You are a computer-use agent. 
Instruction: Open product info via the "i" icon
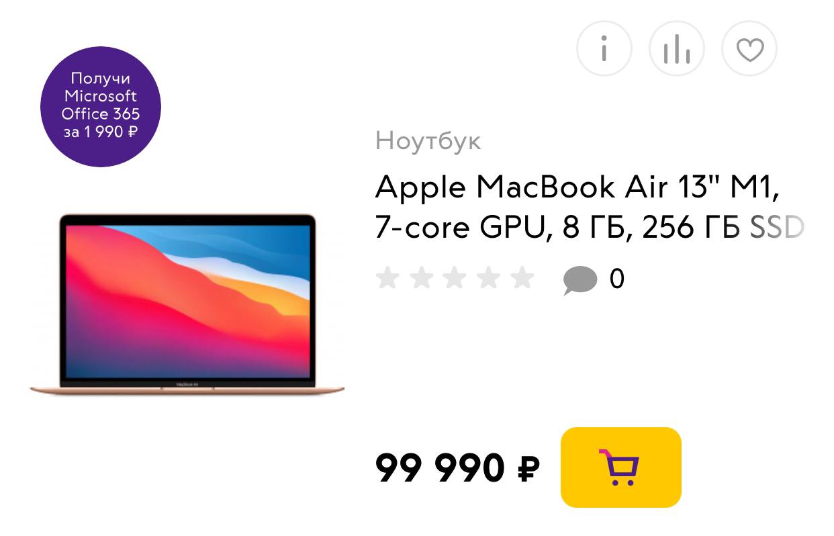pyautogui.click(x=604, y=48)
